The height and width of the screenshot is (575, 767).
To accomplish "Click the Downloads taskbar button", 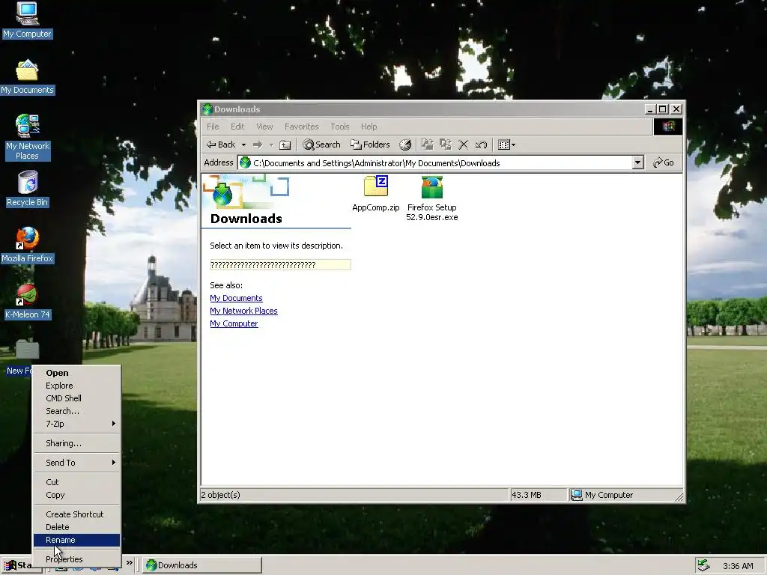I will [x=202, y=565].
